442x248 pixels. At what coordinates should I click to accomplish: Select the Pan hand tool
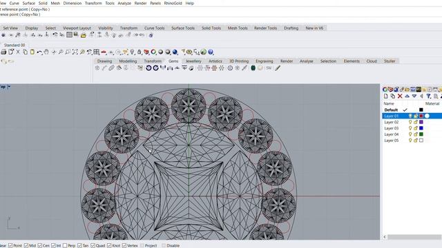pos(46,52)
